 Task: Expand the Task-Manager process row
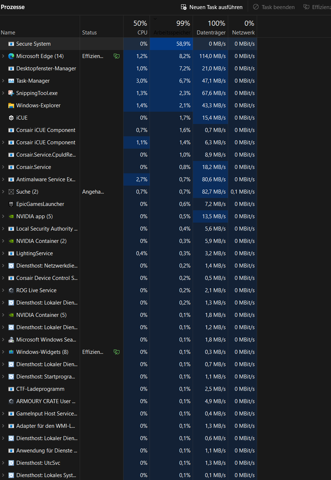[x=3, y=81]
